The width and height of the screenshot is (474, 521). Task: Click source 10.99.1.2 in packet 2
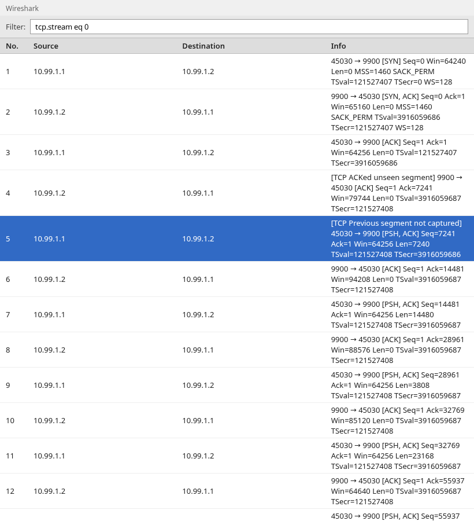[50, 112]
